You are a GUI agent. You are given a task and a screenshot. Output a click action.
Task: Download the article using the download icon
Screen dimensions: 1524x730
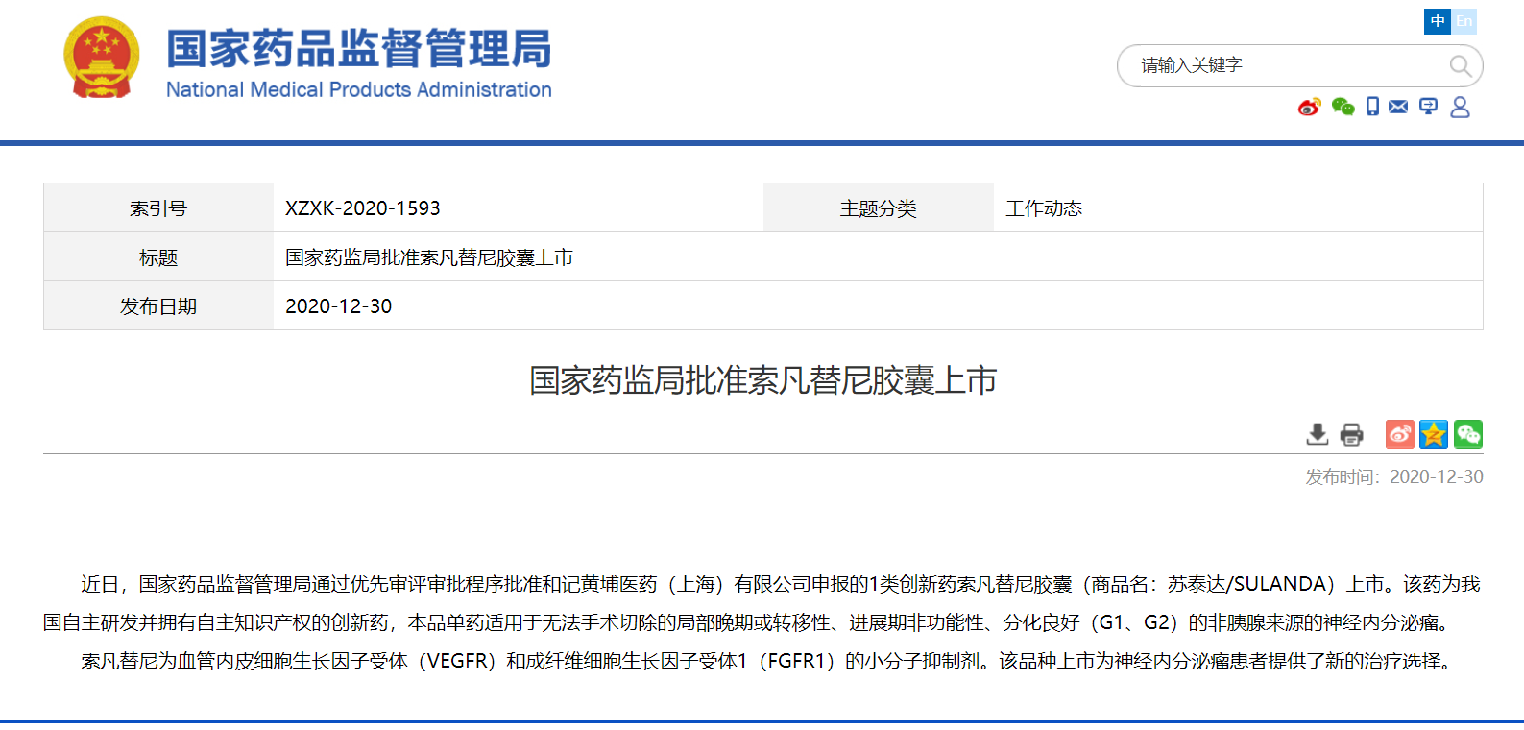coord(1318,434)
